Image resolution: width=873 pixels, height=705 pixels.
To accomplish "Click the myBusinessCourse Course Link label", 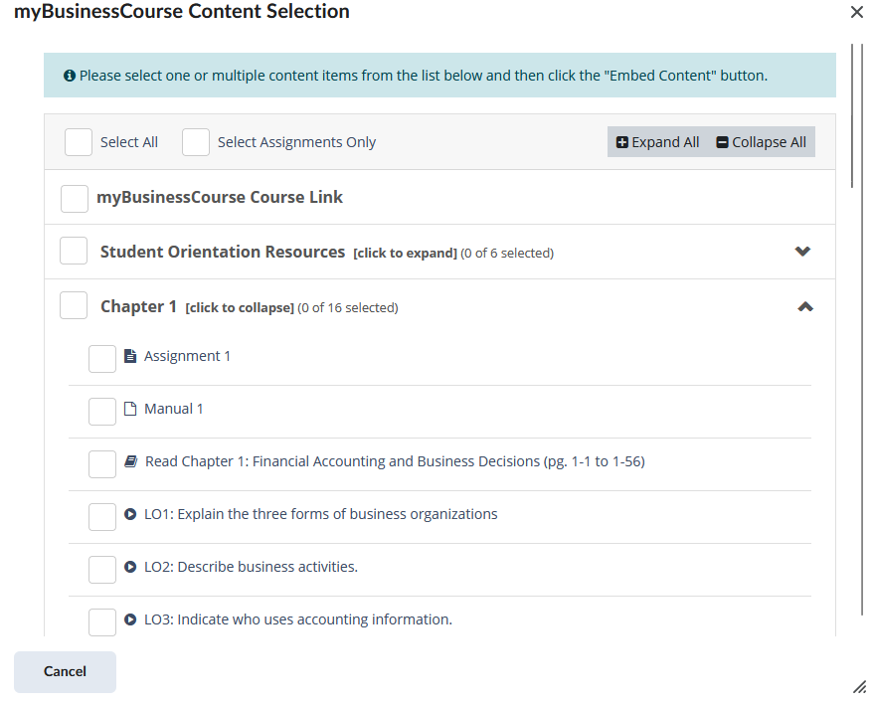I will click(x=220, y=197).
